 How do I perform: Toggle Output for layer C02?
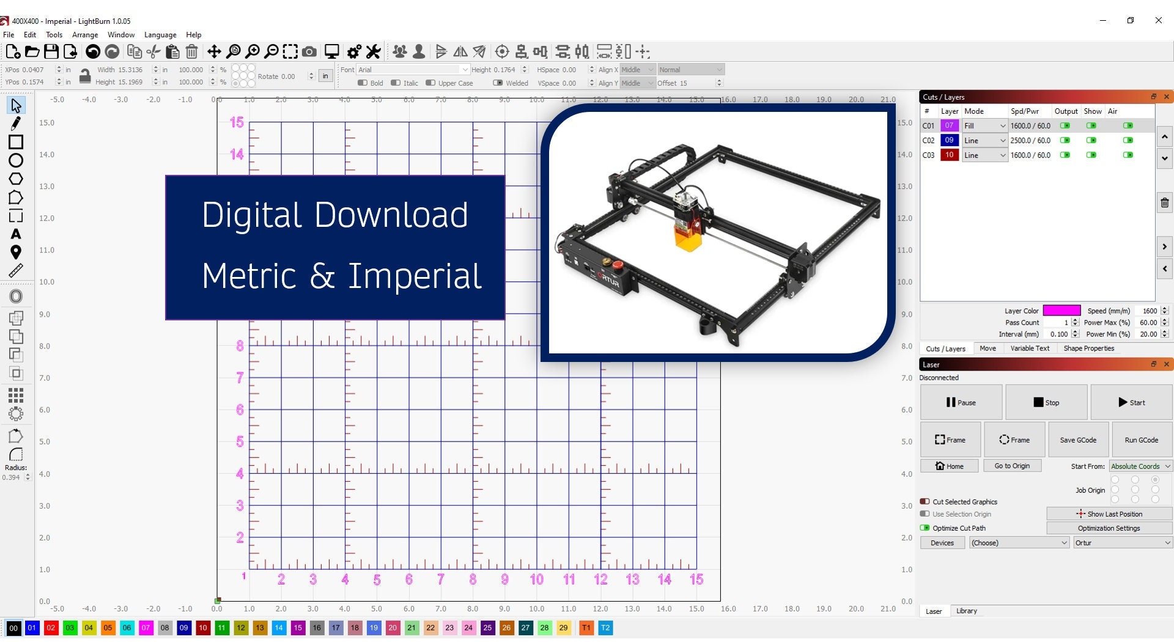click(x=1066, y=140)
